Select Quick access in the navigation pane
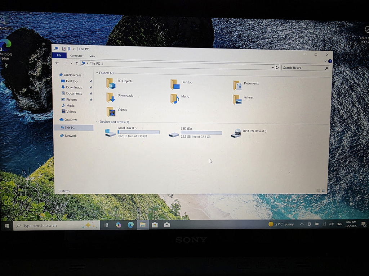Image resolution: width=369 pixels, height=276 pixels. [x=70, y=75]
